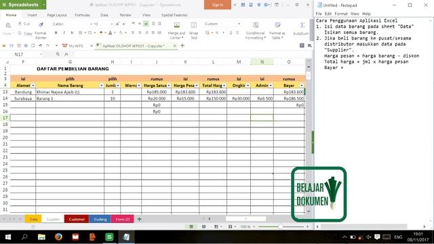434x244 pixels.
Task: Click the Copy icon in ribbon
Action: tap(20, 33)
